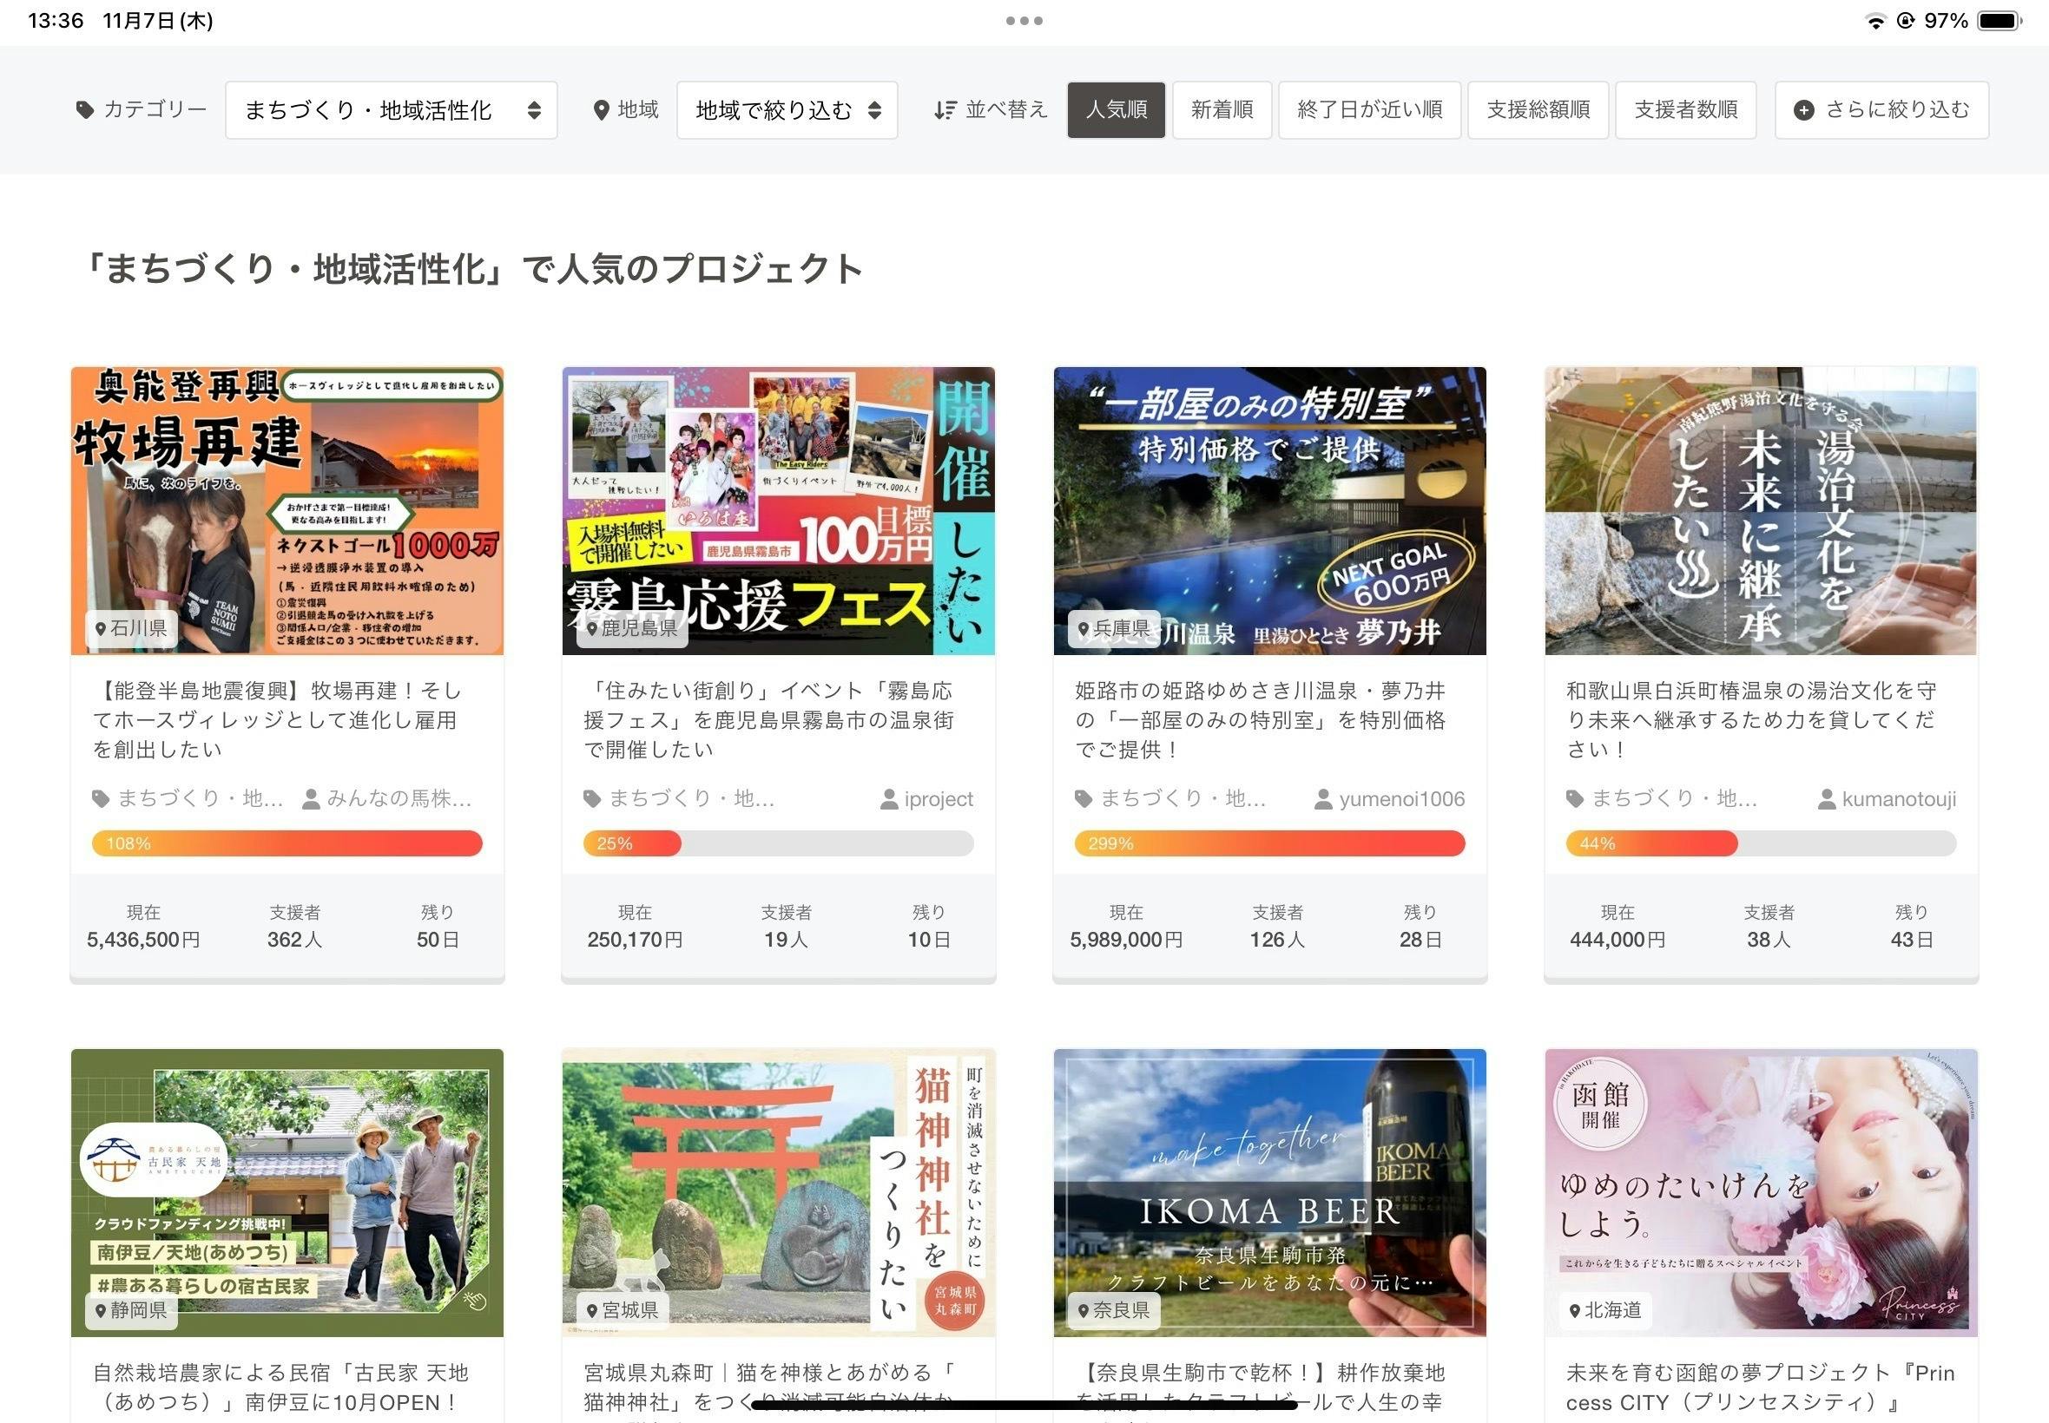
Task: Tap the 北海道 location pin badge
Action: click(1604, 1309)
